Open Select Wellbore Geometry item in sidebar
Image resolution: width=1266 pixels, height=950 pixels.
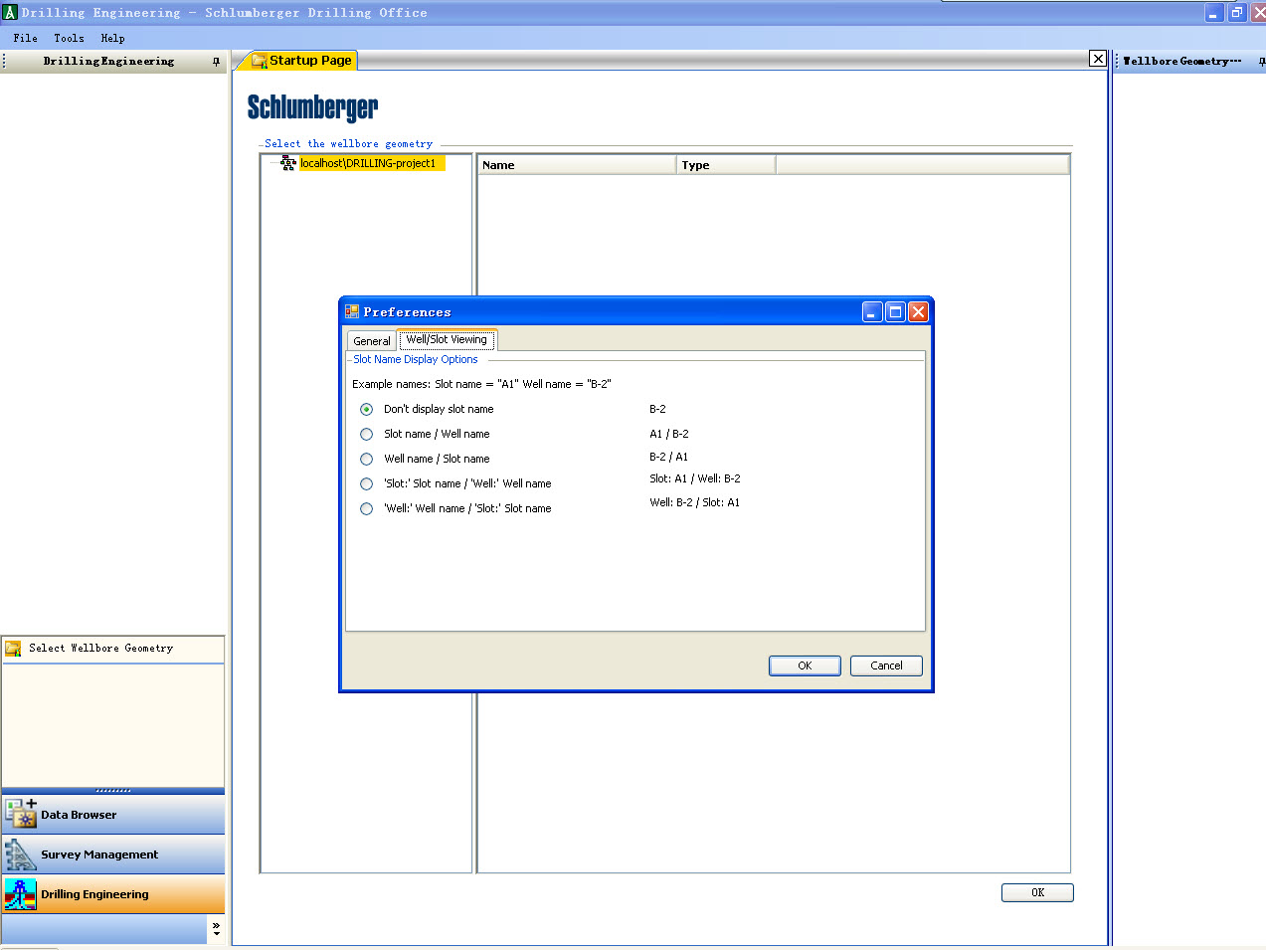[x=113, y=649]
